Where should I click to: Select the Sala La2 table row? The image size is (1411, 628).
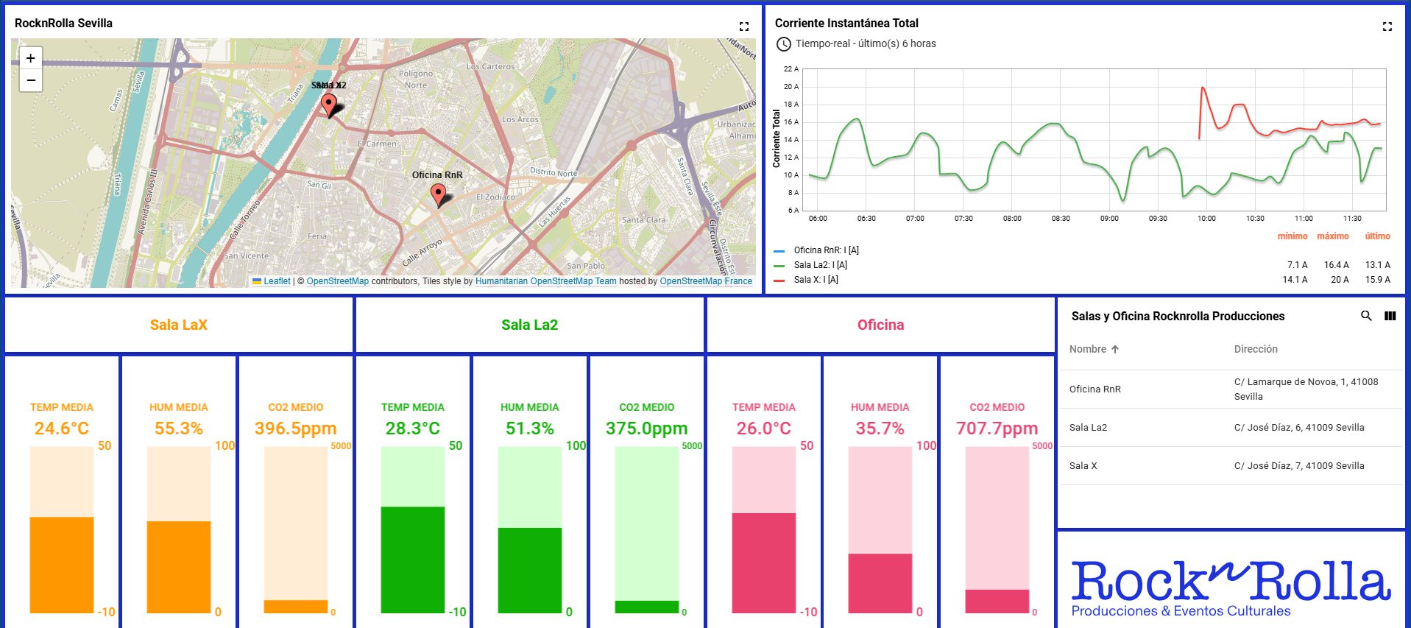[1231, 428]
